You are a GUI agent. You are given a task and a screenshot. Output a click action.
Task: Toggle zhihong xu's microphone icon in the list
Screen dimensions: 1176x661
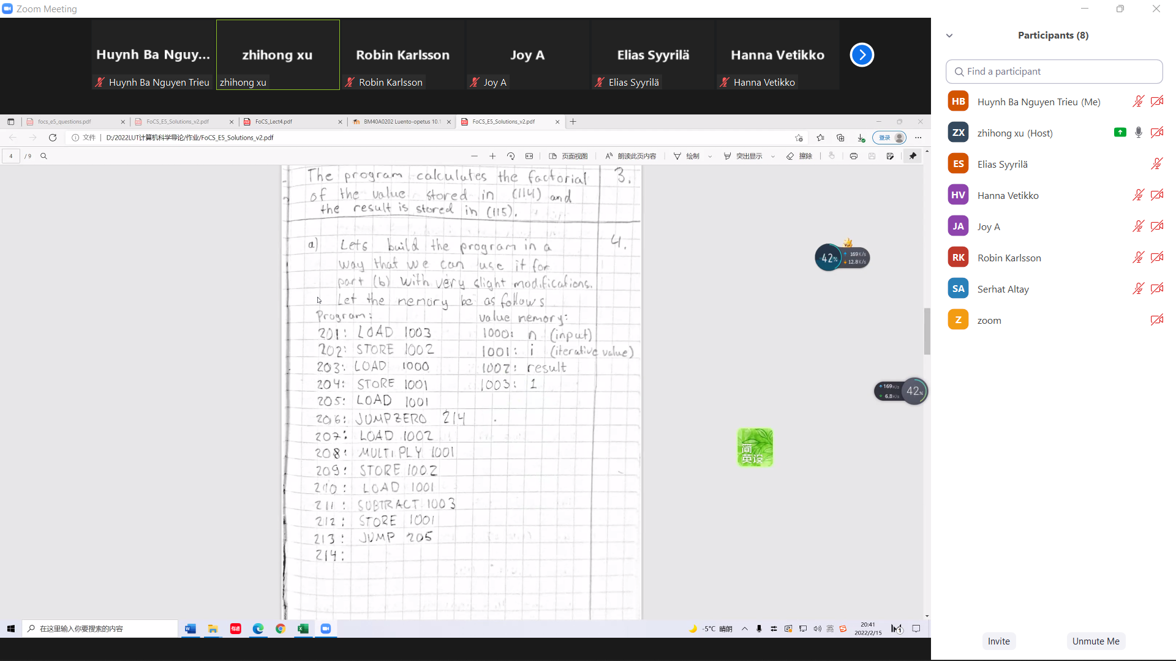point(1138,133)
